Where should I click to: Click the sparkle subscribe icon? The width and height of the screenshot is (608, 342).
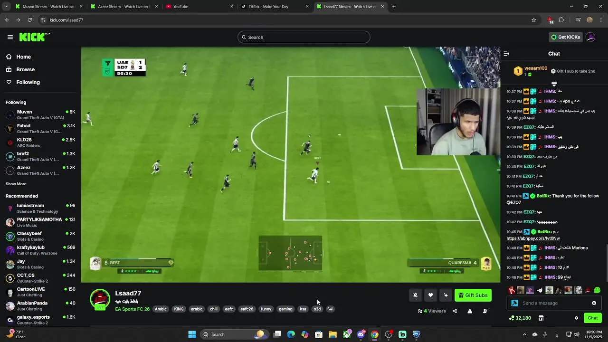pyautogui.click(x=446, y=295)
